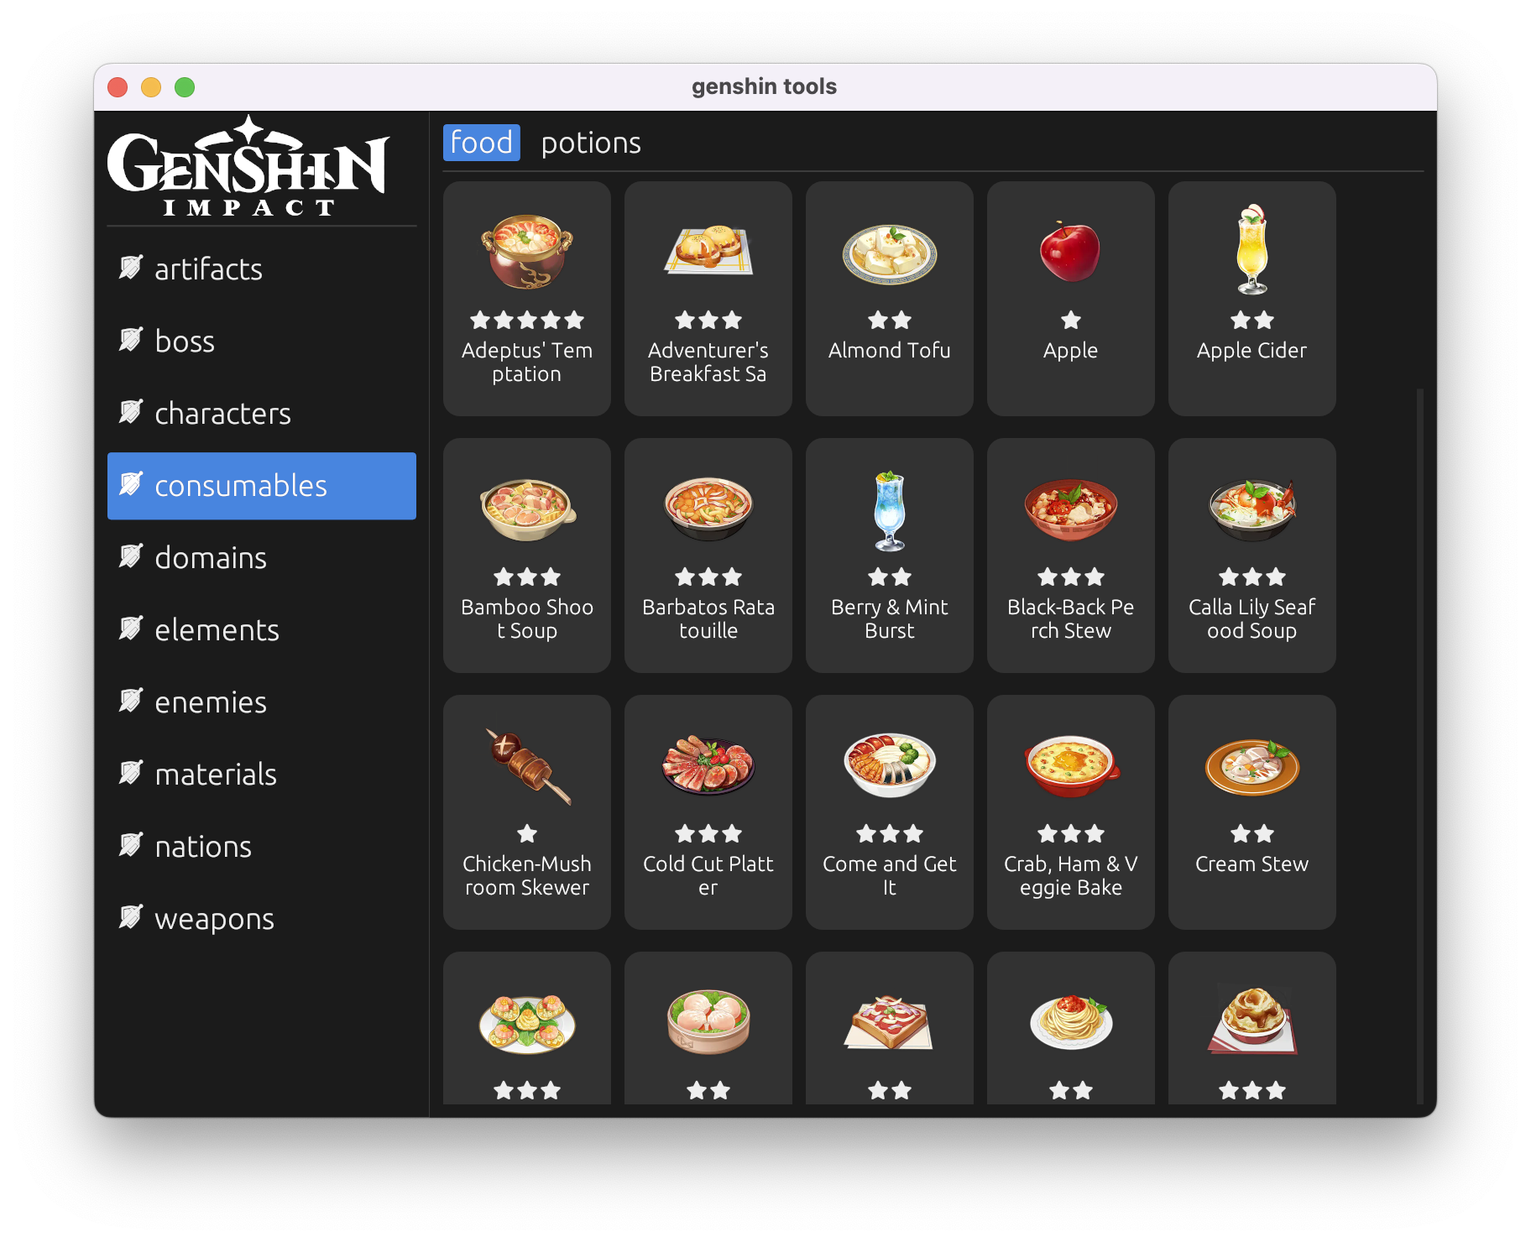Select the Cold Cut Platter icon
Image resolution: width=1531 pixels, height=1242 pixels.
(x=708, y=765)
